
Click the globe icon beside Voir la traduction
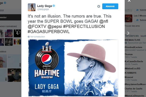[29, 37]
